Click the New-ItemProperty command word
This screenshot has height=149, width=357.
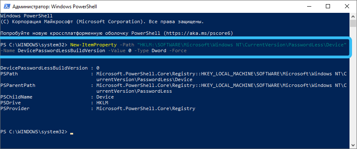[x=94, y=45]
